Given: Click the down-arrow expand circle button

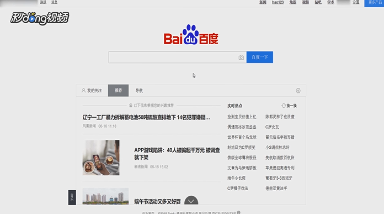Looking at the screenshot, I should 191,201.
